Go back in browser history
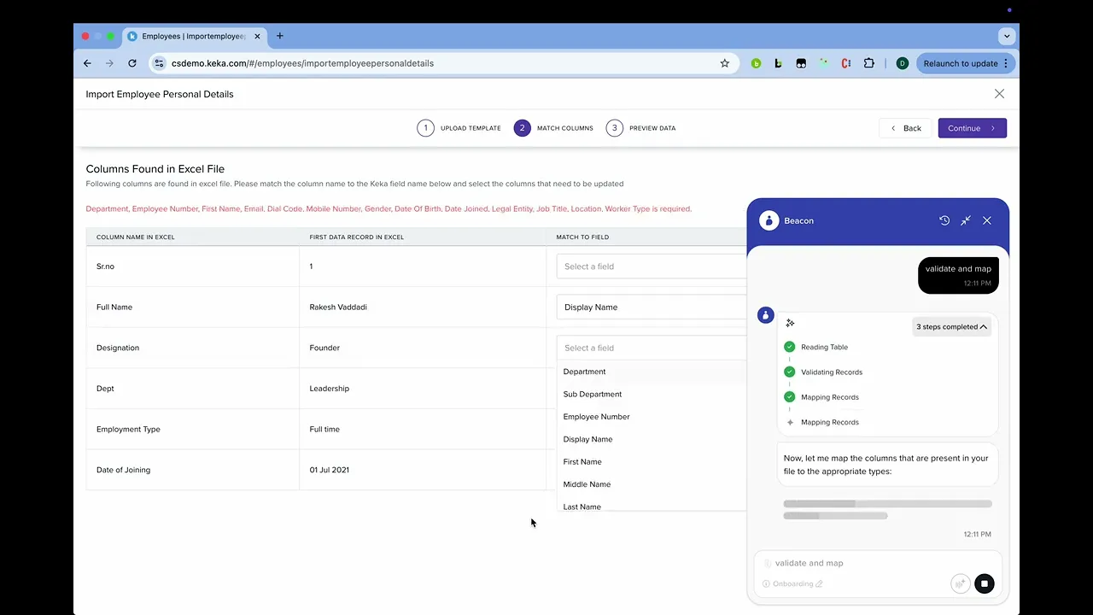 click(x=87, y=63)
